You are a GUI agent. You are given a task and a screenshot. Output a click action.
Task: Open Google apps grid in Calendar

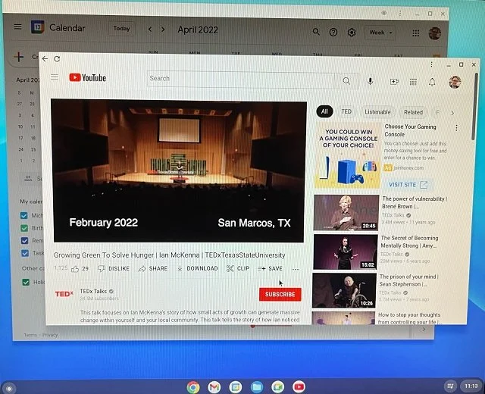pos(416,33)
